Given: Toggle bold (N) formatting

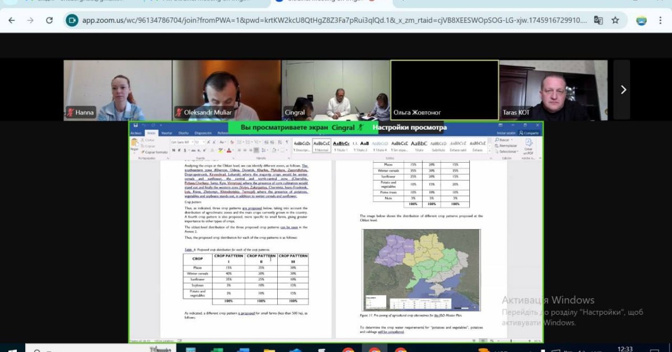Looking at the screenshot, I should [174, 150].
